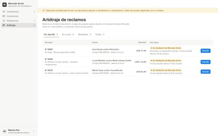Click the Mercado Acme logo icon
The width and height of the screenshot is (218, 136).
(x=4, y=4)
